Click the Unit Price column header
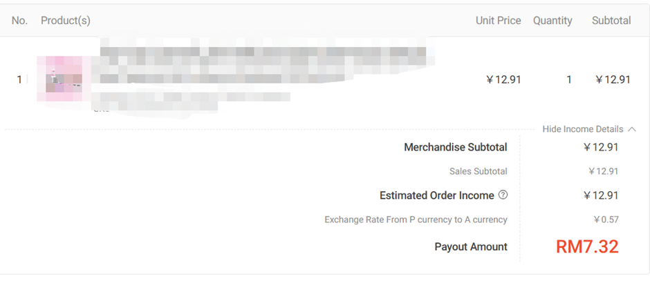 pyautogui.click(x=498, y=21)
